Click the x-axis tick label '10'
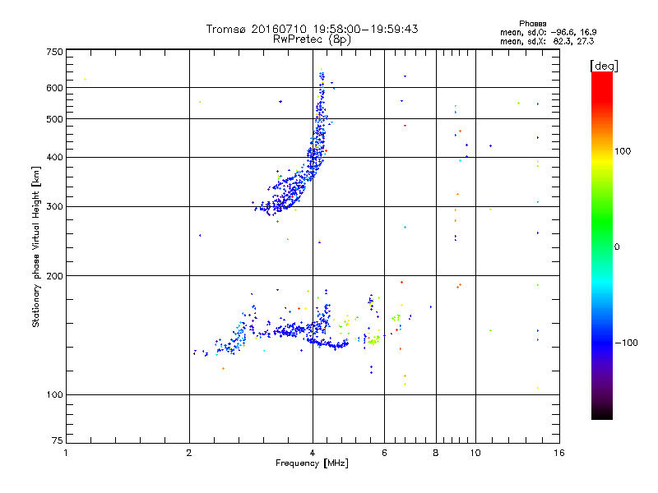The image size is (658, 493). click(475, 453)
